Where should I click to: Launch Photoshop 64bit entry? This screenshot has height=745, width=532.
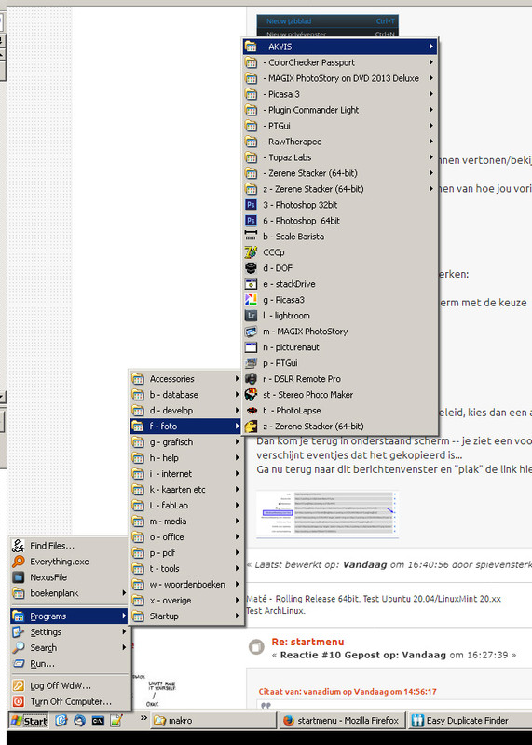[340, 221]
